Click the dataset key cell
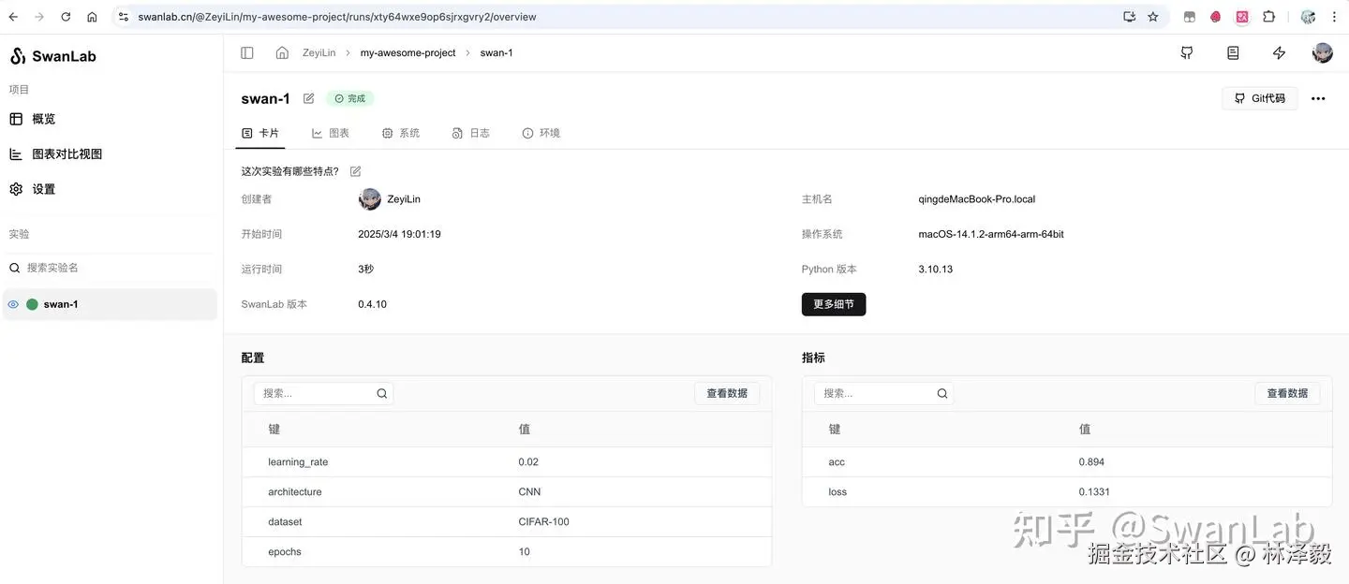 [285, 522]
